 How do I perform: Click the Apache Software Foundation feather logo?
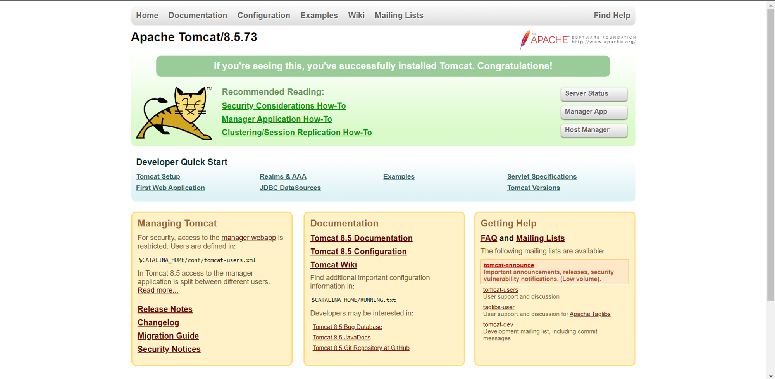tap(577, 40)
